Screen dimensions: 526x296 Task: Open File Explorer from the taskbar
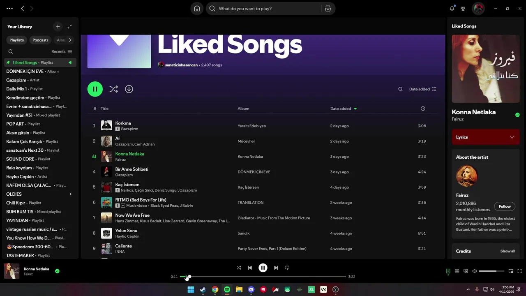click(x=239, y=289)
